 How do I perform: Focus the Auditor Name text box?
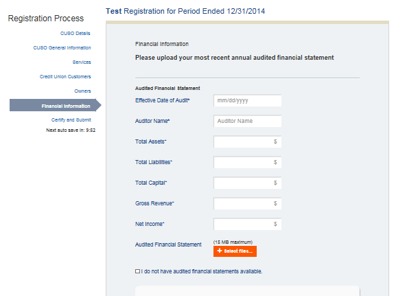(248, 121)
